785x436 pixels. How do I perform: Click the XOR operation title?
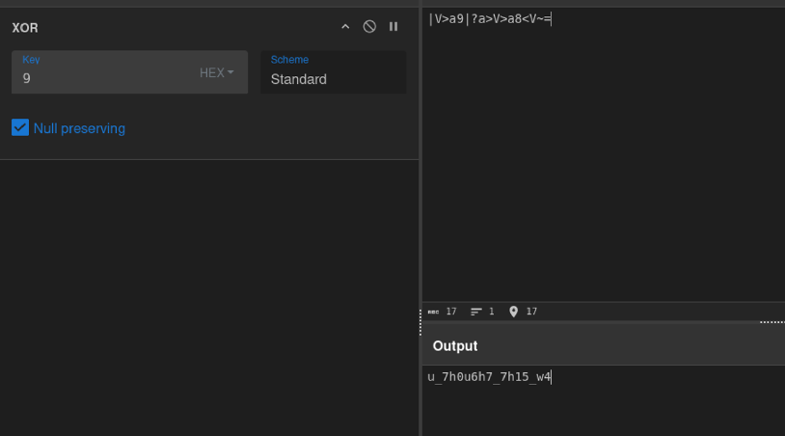[x=25, y=27]
